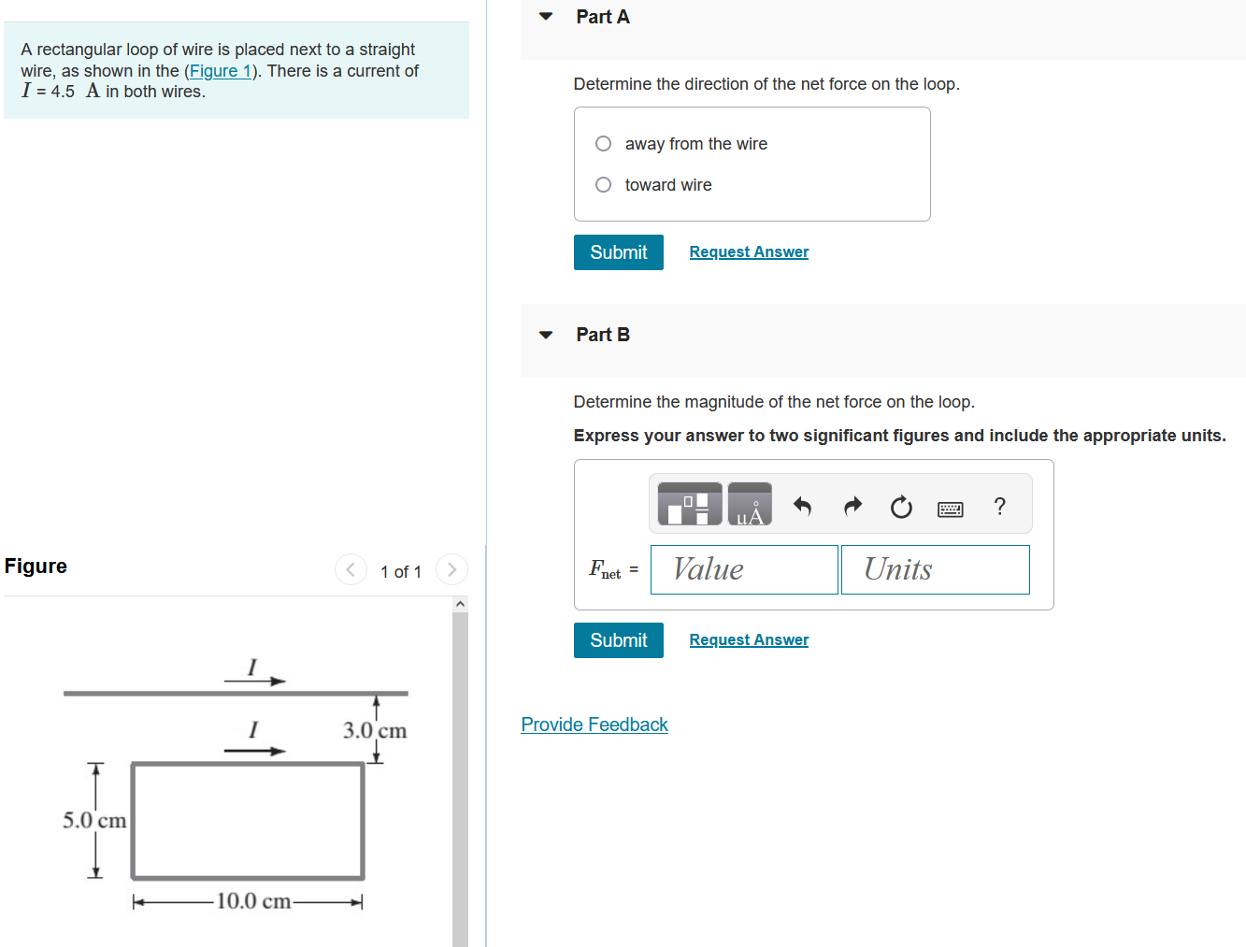This screenshot has width=1246, height=947.
Task: Click the Value input field for Fnet
Action: click(x=744, y=569)
